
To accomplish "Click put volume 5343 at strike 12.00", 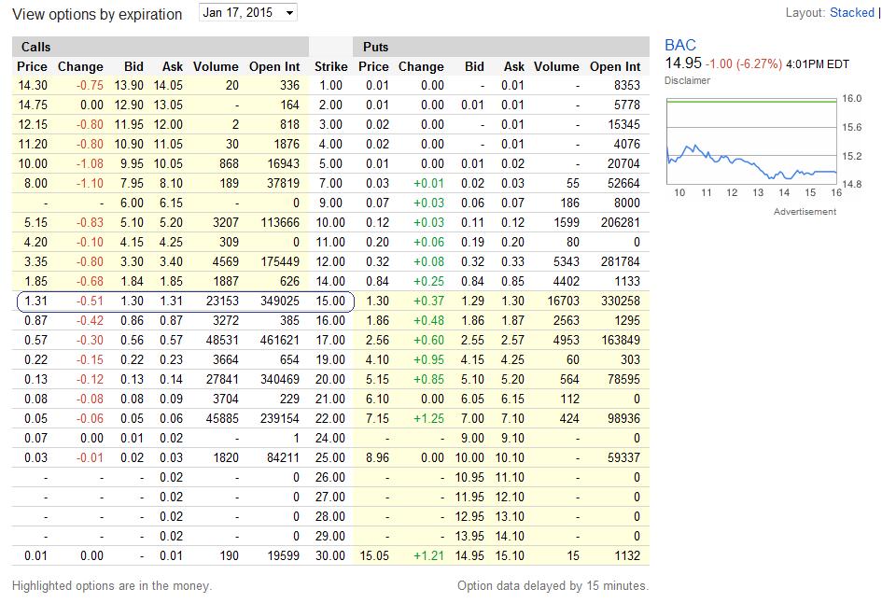I will click(567, 261).
